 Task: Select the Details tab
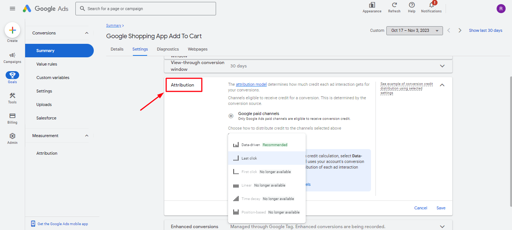[117, 49]
